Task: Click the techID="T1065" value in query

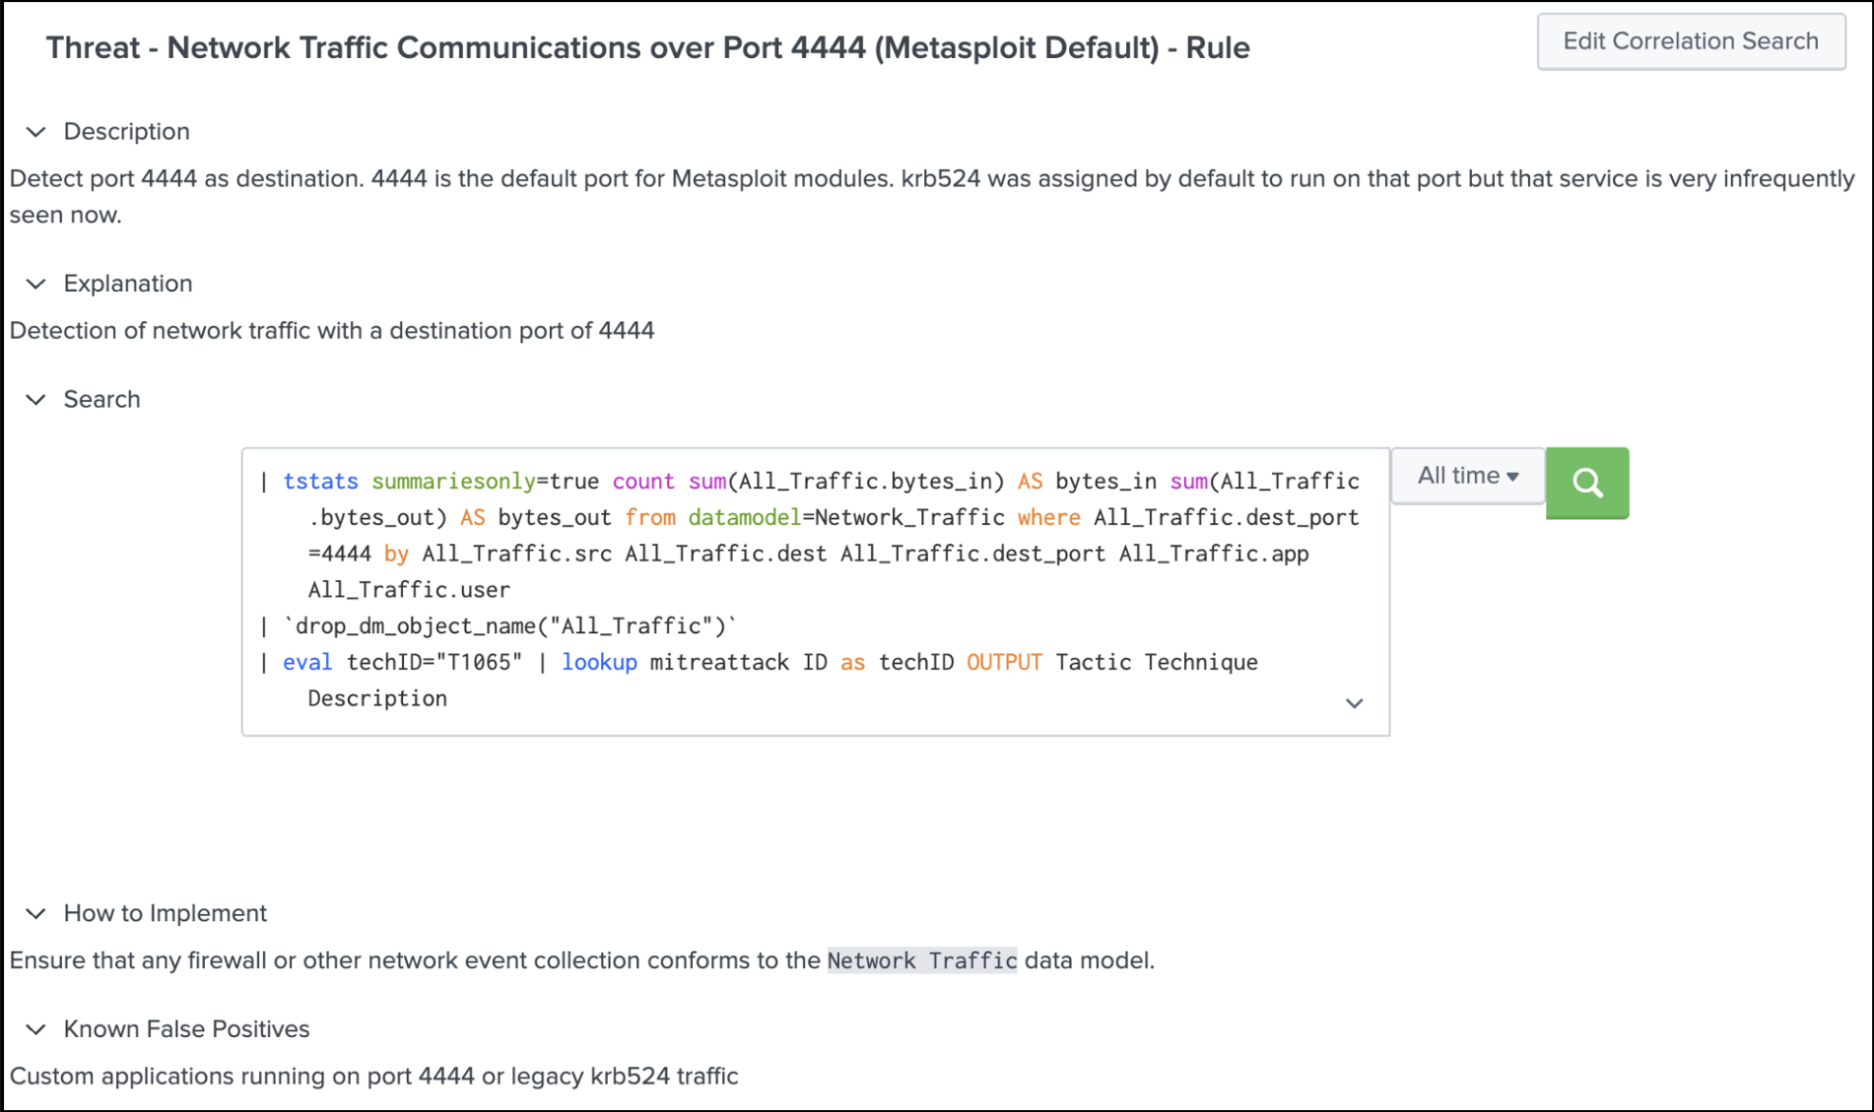Action: (x=435, y=663)
